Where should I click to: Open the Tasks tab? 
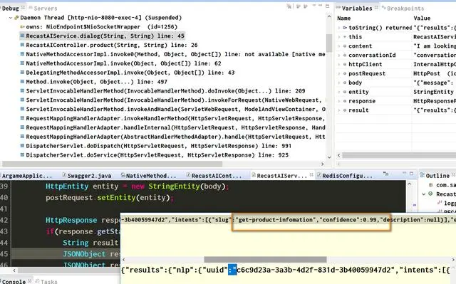pyautogui.click(x=49, y=281)
